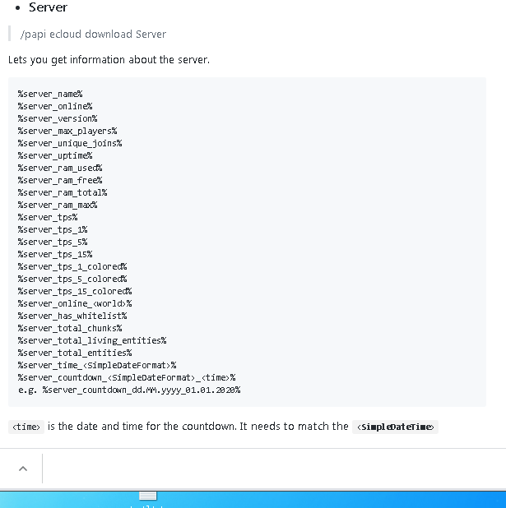The image size is (506, 508).
Task: Click the countdown example line starting with e.g.
Action: pyautogui.click(x=129, y=390)
